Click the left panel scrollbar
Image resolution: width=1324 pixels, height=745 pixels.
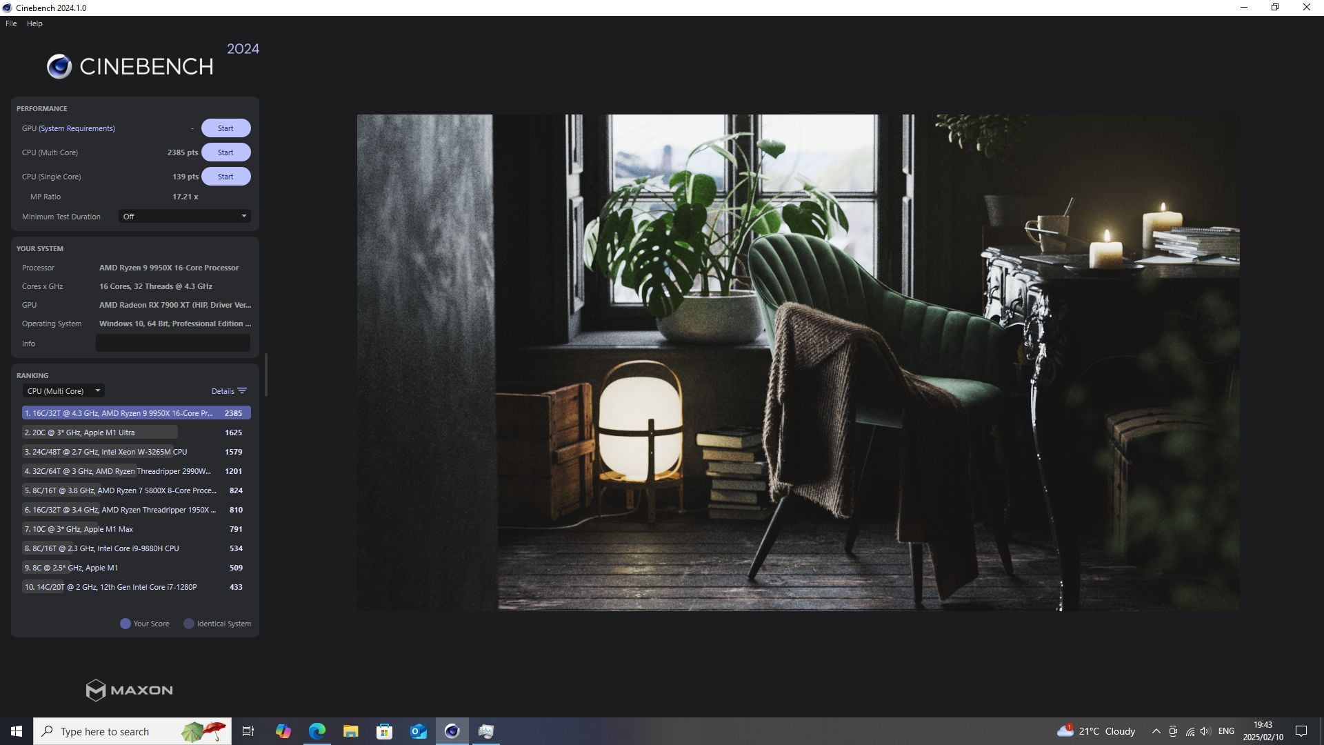click(x=265, y=375)
